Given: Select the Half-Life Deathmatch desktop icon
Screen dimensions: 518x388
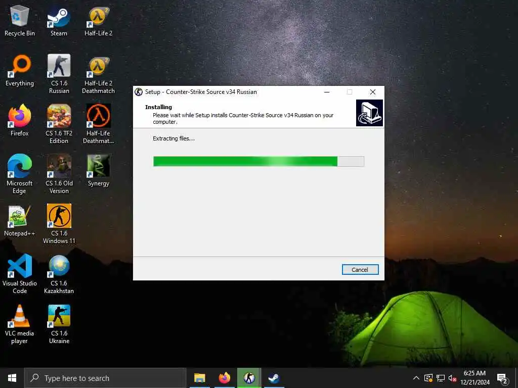Looking at the screenshot, I should [x=99, y=124].
